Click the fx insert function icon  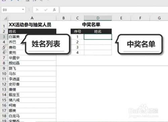tap(54, 10)
